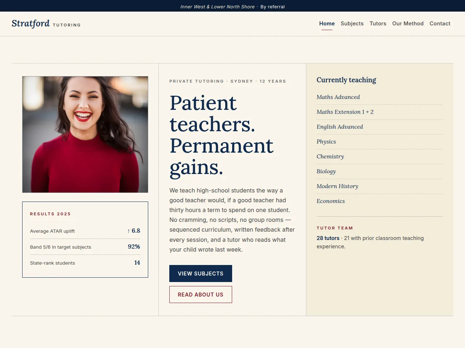The width and height of the screenshot is (465, 348).
Task: Click the Read About Us button
Action: [201, 294]
